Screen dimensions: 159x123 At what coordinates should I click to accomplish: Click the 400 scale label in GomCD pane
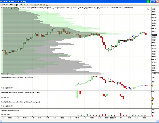[x=153, y=78]
